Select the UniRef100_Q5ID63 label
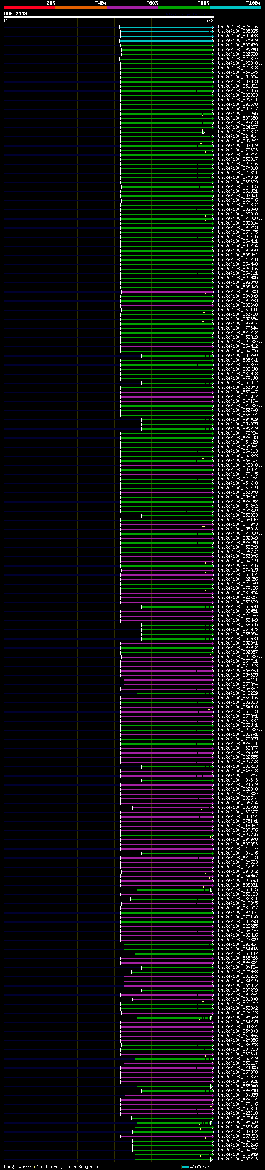The height and width of the screenshot is (1170, 265). pyautogui.click(x=238, y=515)
